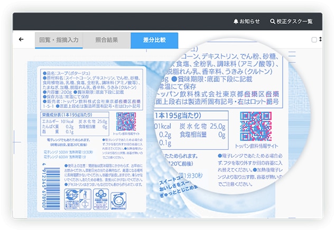
Task: Click the magnified text 食塩相当量 0g
Action: (x=202, y=135)
